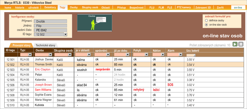Open the ID tagu dropdown showing 12 502
The height and width of the screenshot is (109, 247).
pyautogui.click(x=66, y=35)
